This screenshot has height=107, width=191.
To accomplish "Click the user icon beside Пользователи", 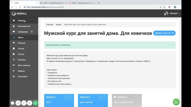I will click(x=14, y=26).
